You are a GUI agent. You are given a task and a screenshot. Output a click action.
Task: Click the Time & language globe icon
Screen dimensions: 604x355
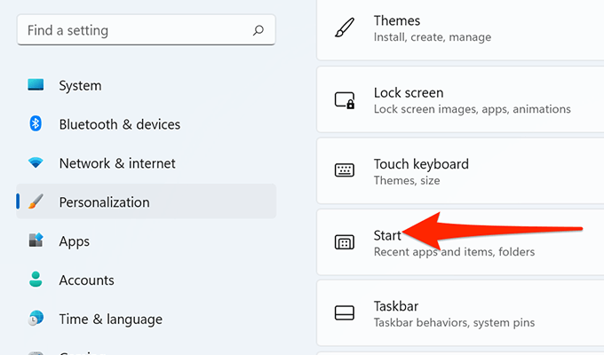(x=36, y=319)
